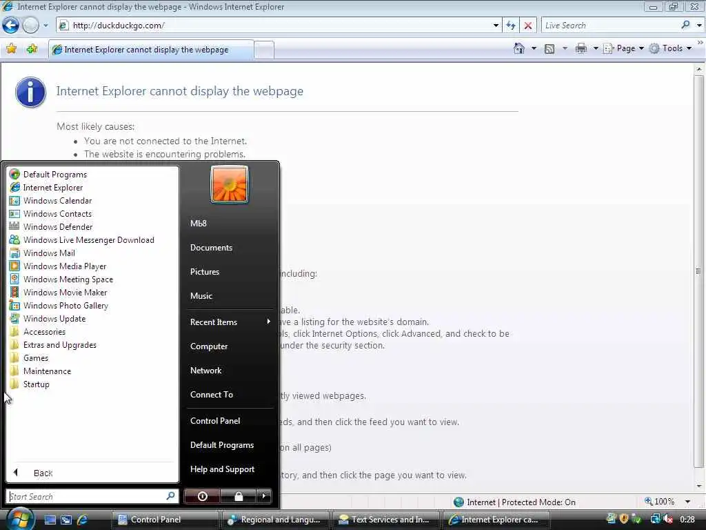Open Windows Update
Screen dimensions: 706x530
93,319
